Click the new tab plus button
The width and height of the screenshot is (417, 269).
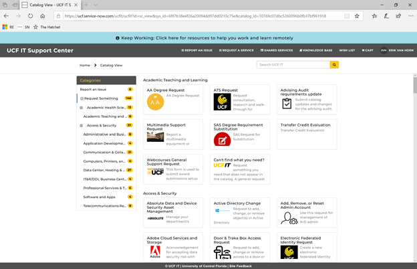click(86, 5)
